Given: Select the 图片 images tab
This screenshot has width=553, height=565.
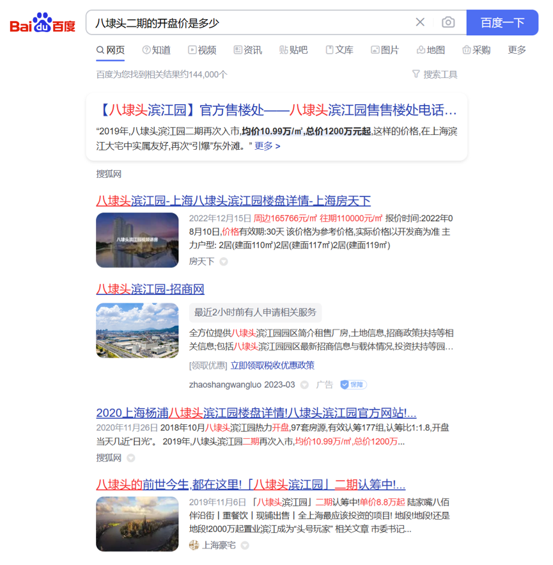Looking at the screenshot, I should 385,50.
